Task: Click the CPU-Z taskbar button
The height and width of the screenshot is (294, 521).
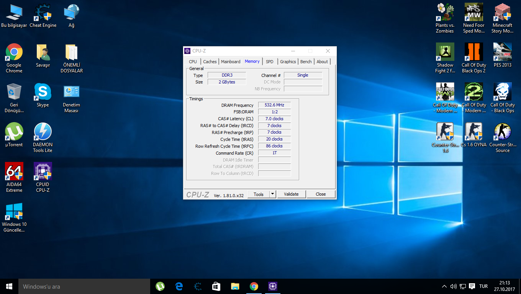Action: [x=273, y=286]
